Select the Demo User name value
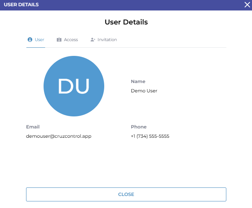The height and width of the screenshot is (208, 252). (144, 91)
